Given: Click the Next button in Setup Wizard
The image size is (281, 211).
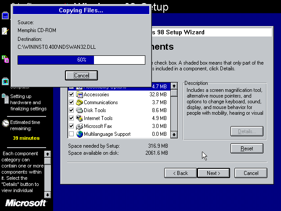Looking at the screenshot, I should pyautogui.click(x=213, y=173).
